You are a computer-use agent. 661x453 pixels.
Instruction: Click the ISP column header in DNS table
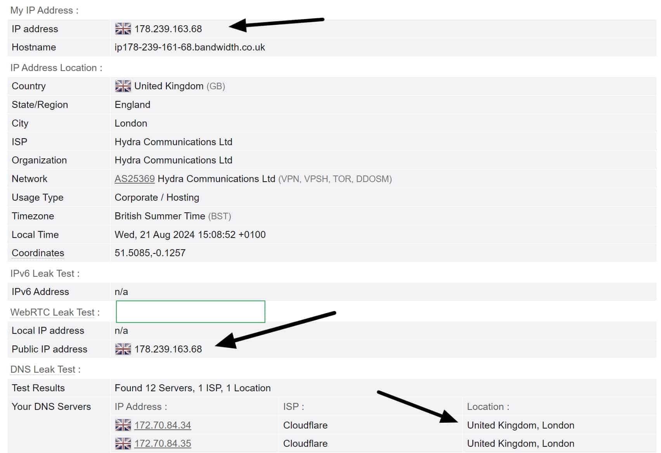[x=294, y=406]
